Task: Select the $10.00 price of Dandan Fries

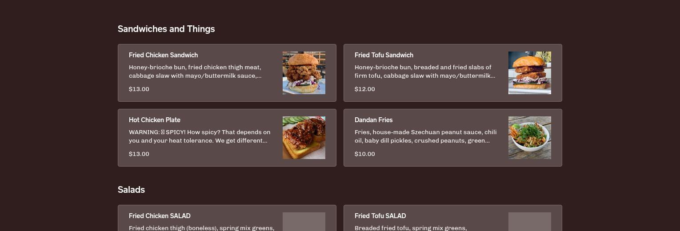Action: tap(365, 154)
